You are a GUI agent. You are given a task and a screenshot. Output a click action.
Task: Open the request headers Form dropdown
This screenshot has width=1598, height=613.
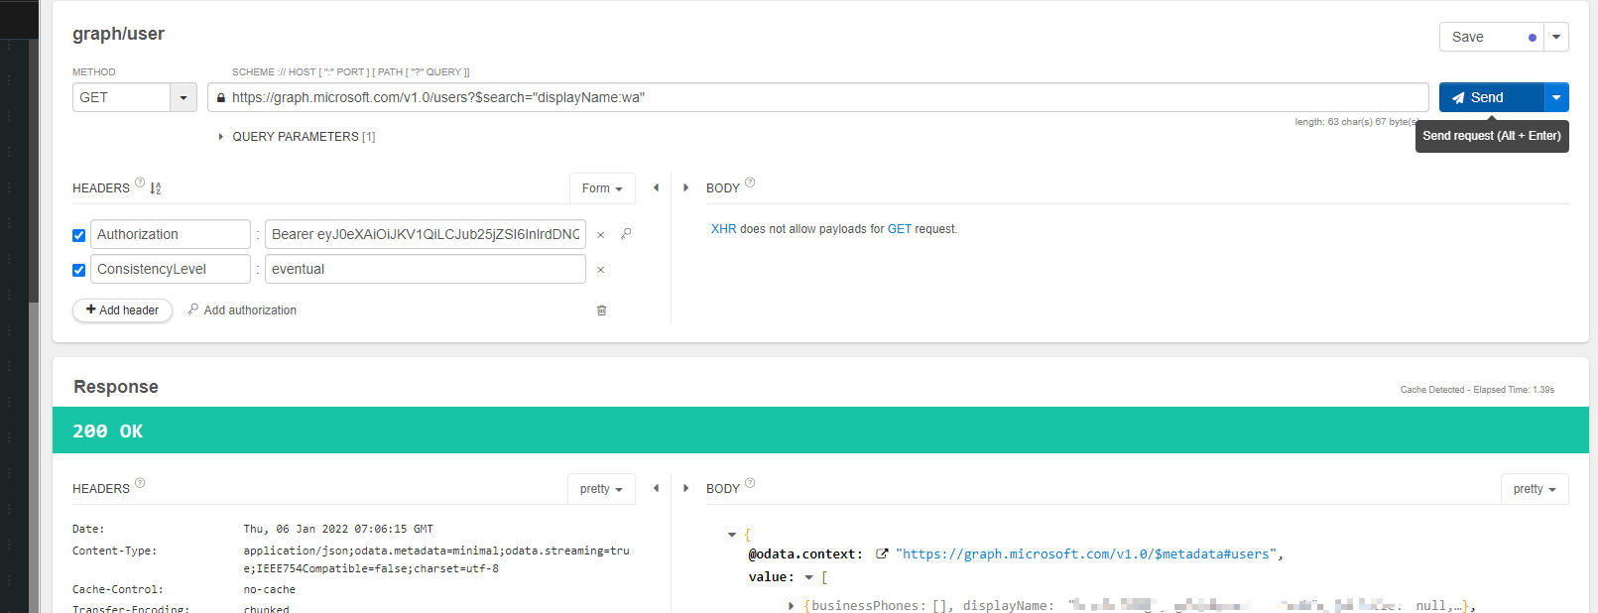(x=602, y=188)
